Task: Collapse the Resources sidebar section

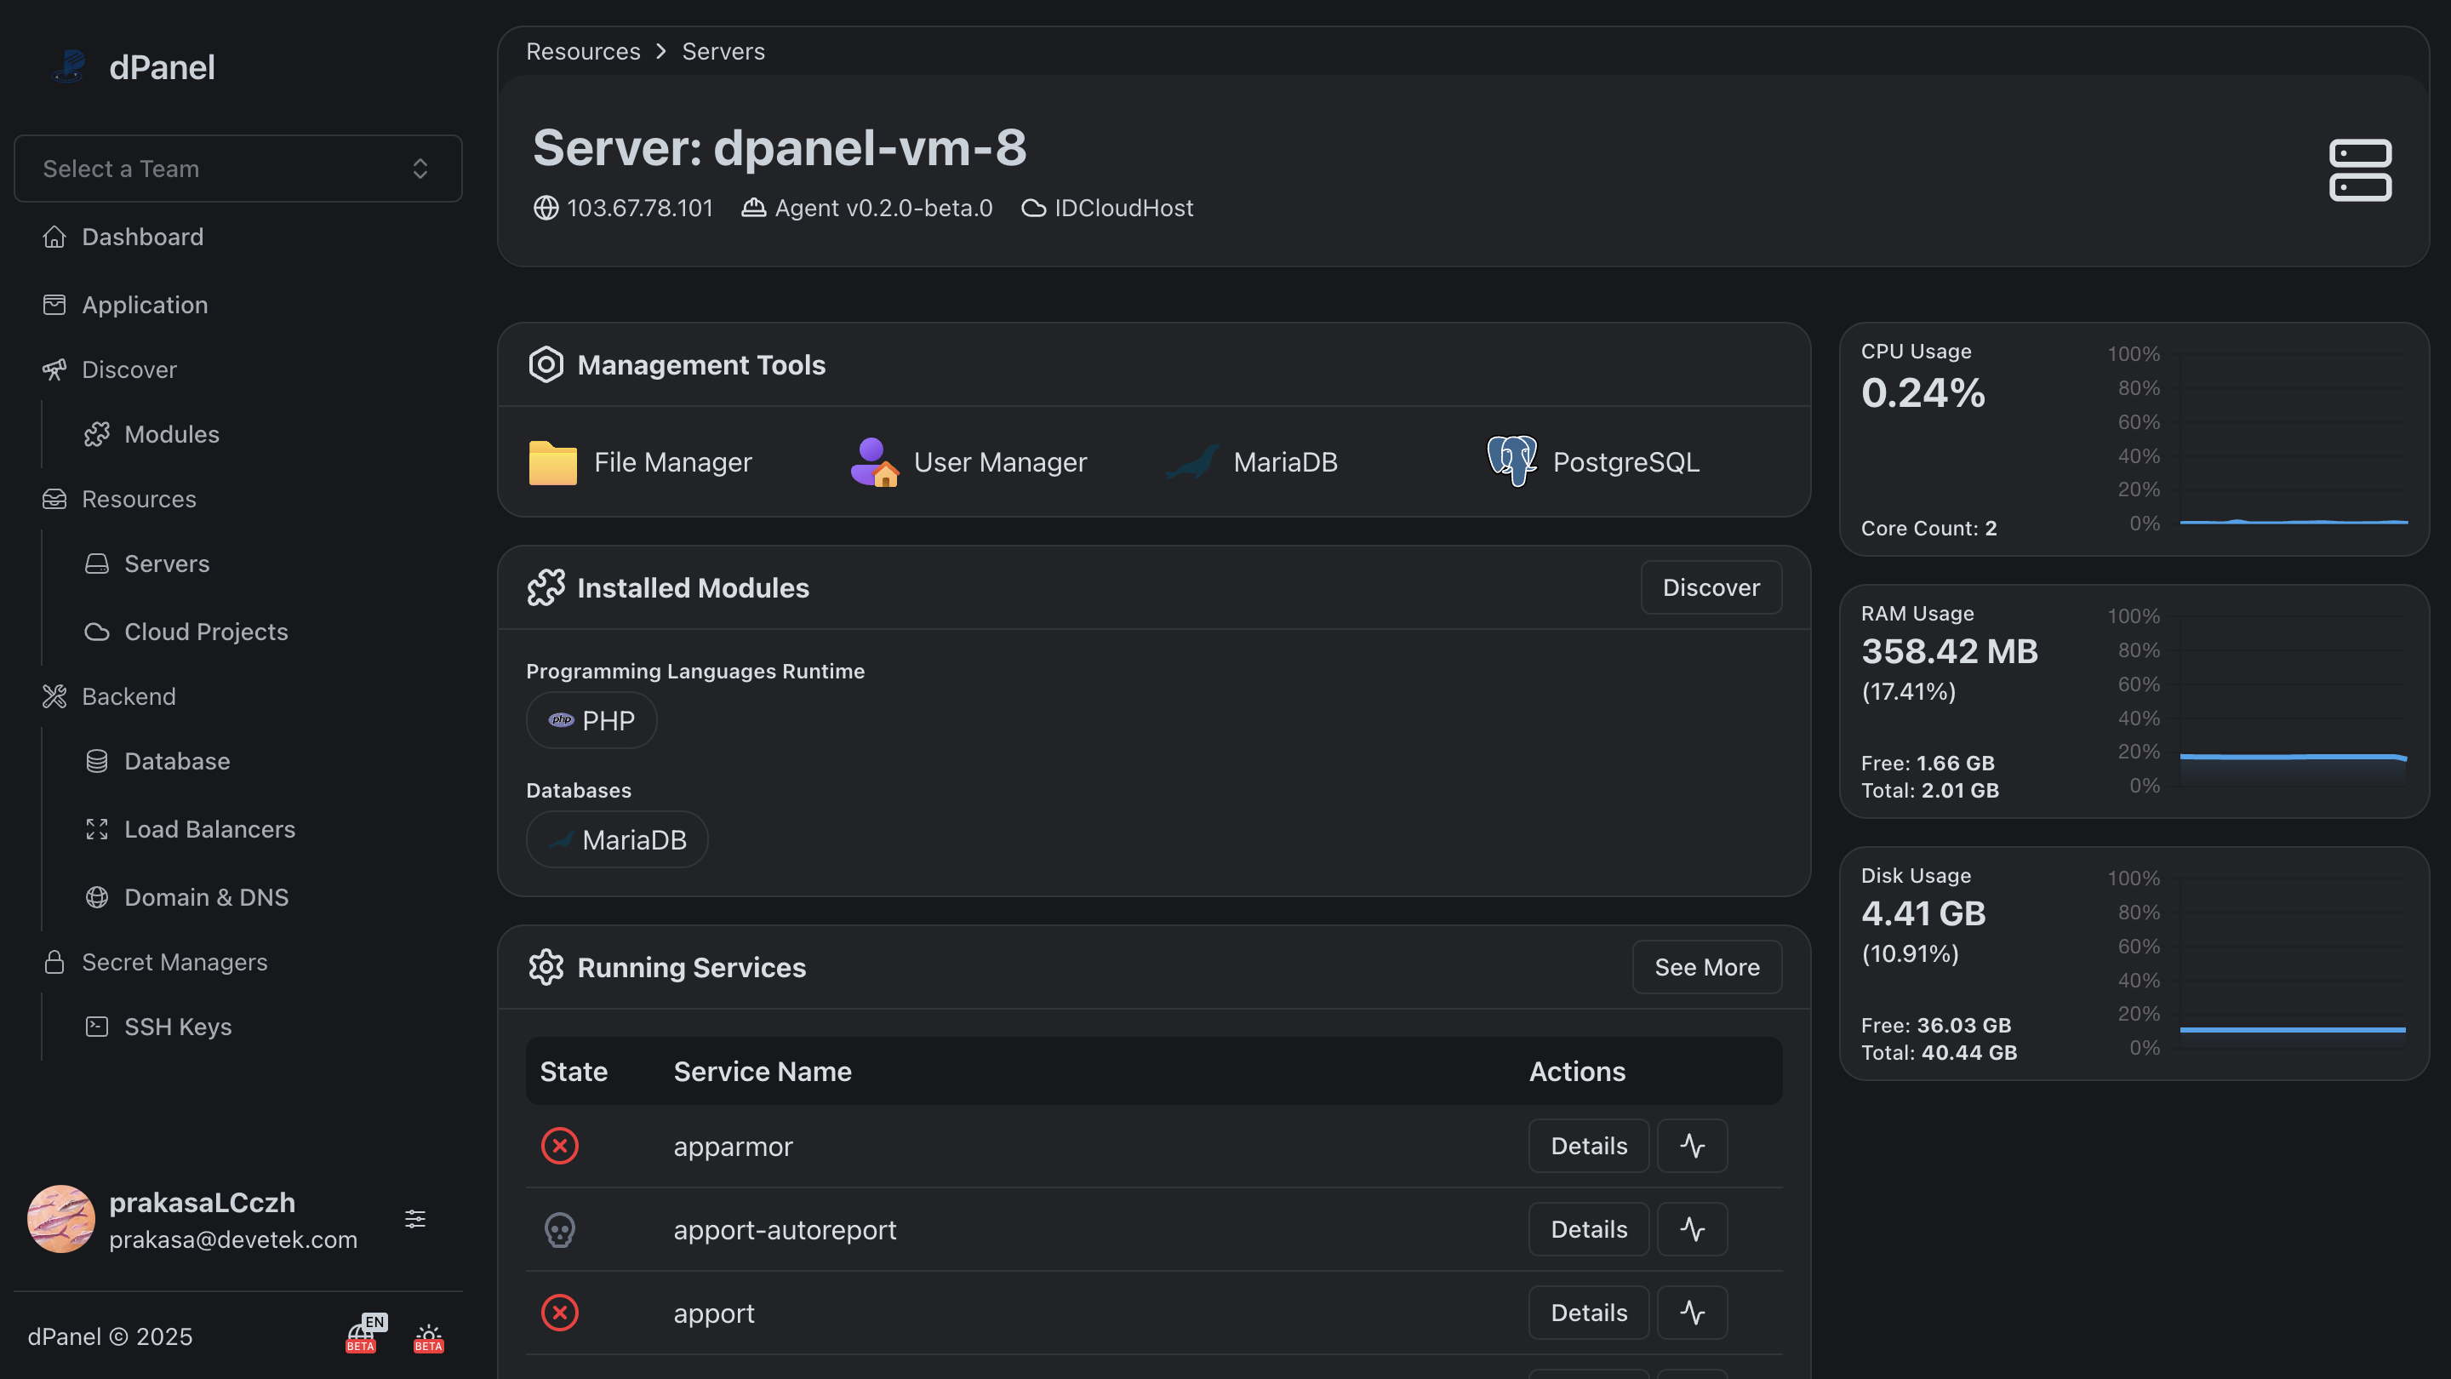Action: [x=139, y=500]
